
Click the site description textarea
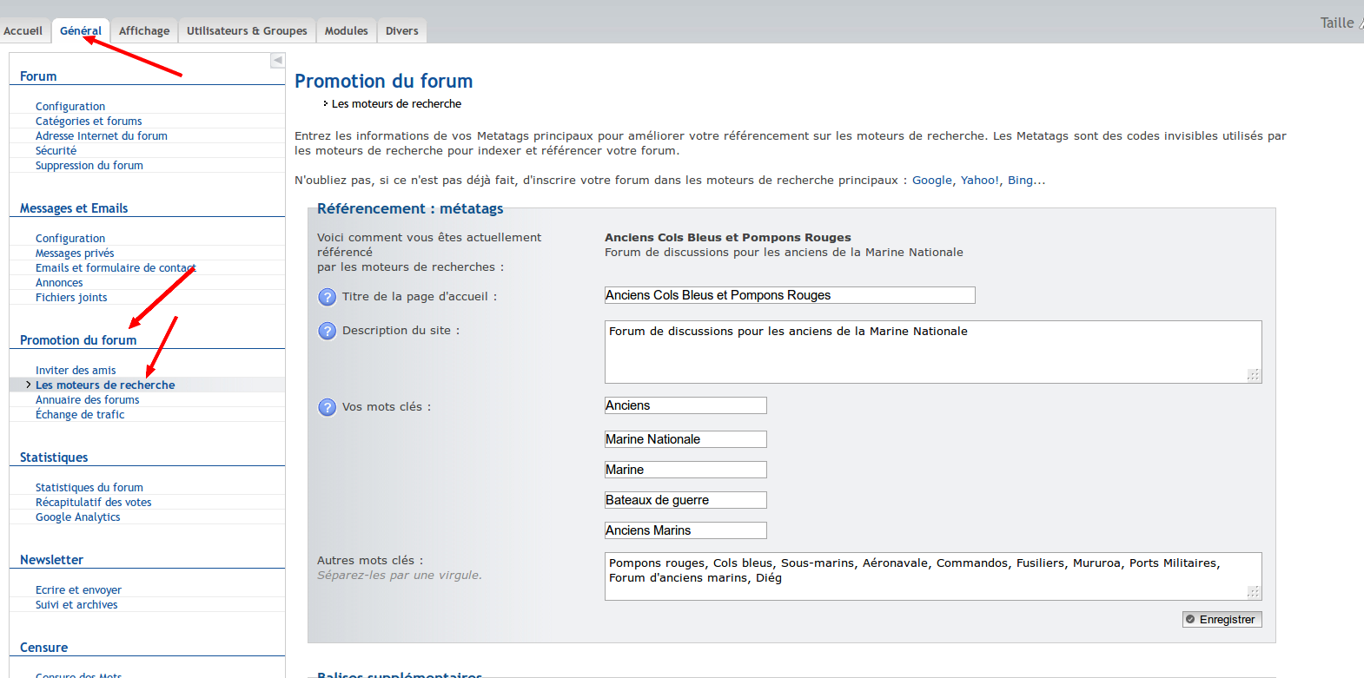(933, 352)
